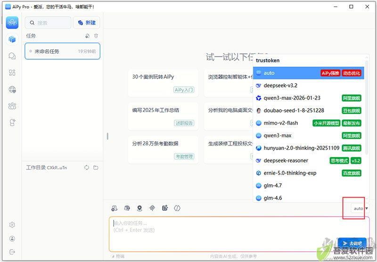377x262 pixels.
Task: Click the AiPy入门 tag
Action: coord(184,90)
